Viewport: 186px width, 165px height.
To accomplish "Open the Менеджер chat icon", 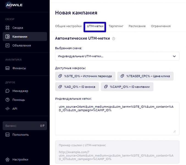I will 7,91.
